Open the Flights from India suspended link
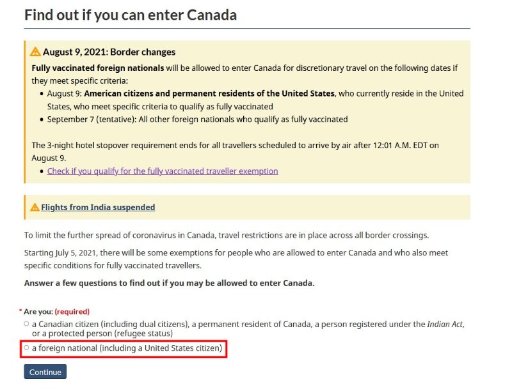 pos(98,207)
